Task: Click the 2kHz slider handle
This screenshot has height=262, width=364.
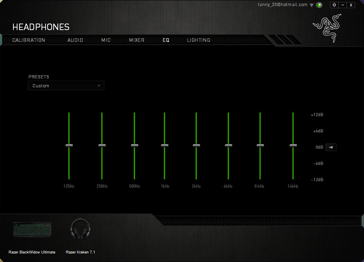Action: click(196, 145)
